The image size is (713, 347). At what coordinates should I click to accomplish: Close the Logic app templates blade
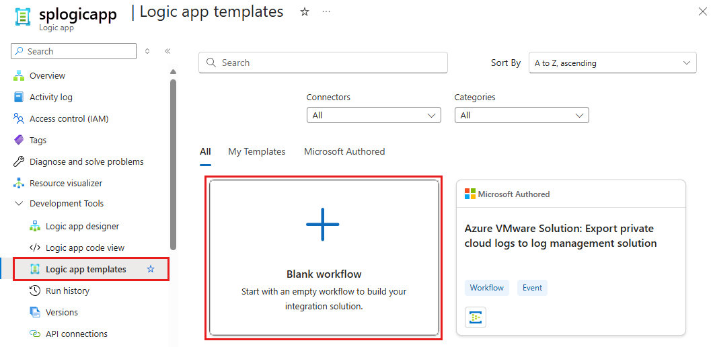pyautogui.click(x=702, y=12)
